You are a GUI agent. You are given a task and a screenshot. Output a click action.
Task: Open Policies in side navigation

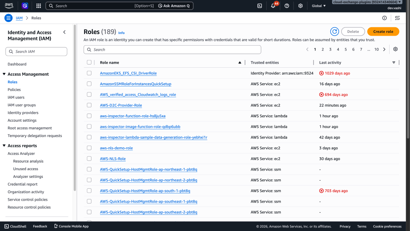14,90
